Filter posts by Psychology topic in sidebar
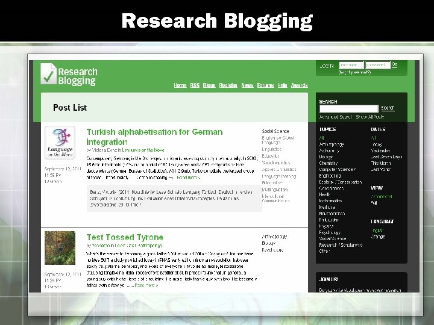The image size is (434, 325). point(330,232)
